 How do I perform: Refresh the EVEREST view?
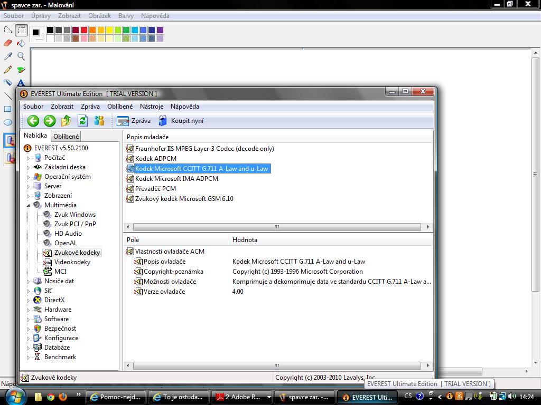(x=82, y=121)
